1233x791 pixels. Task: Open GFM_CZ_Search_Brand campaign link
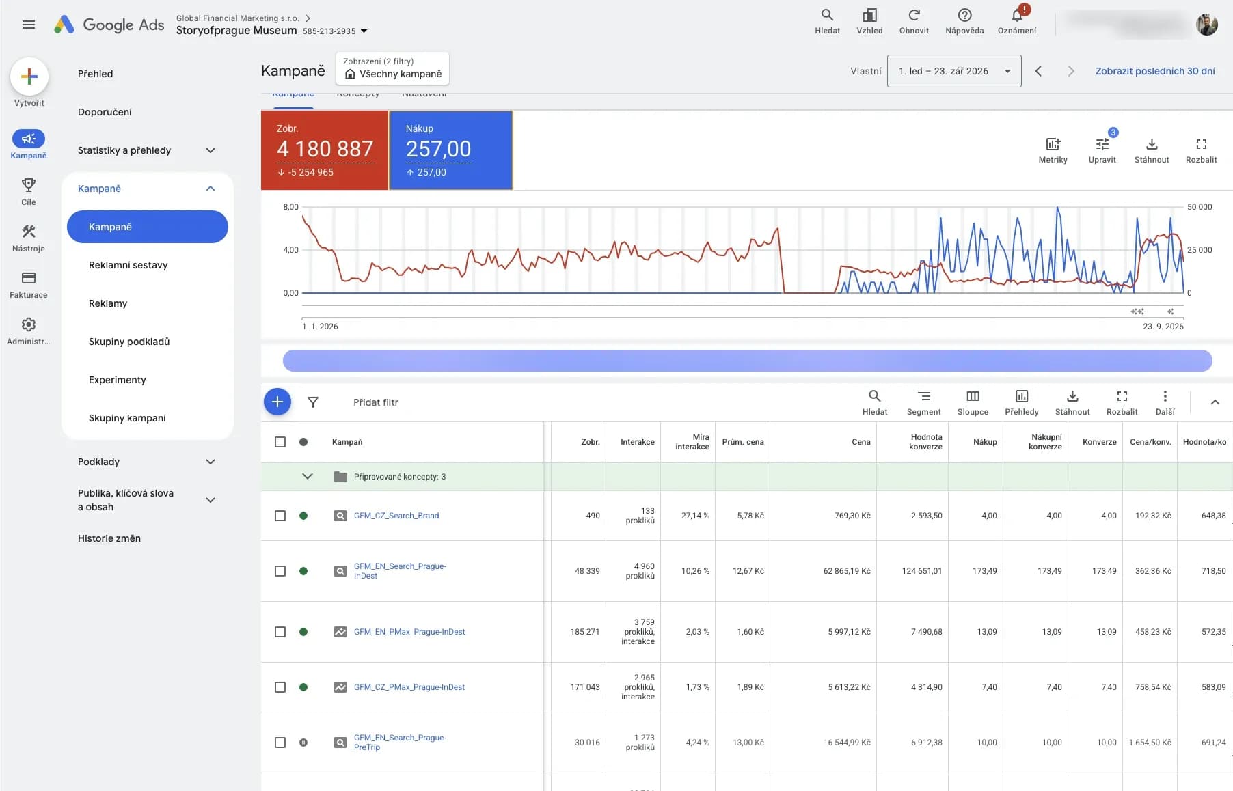click(396, 516)
